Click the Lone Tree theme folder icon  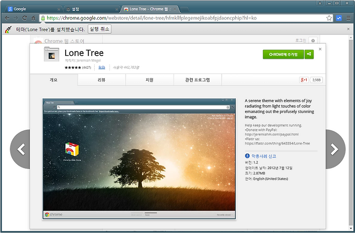pos(51,54)
